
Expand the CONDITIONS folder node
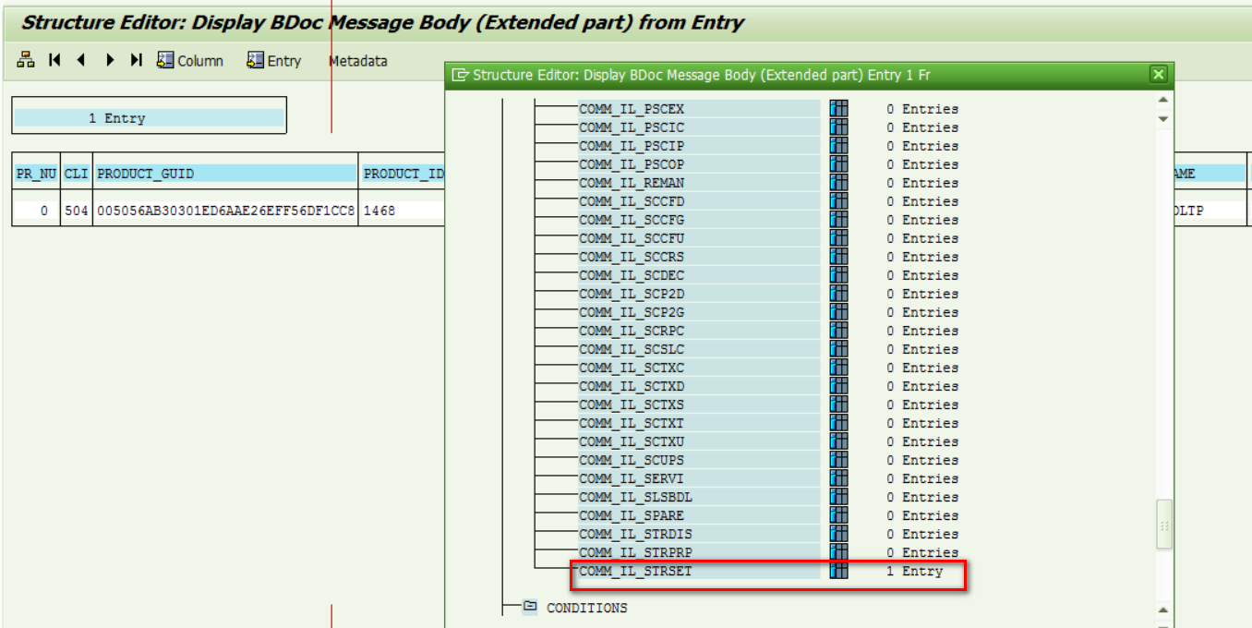(530, 607)
